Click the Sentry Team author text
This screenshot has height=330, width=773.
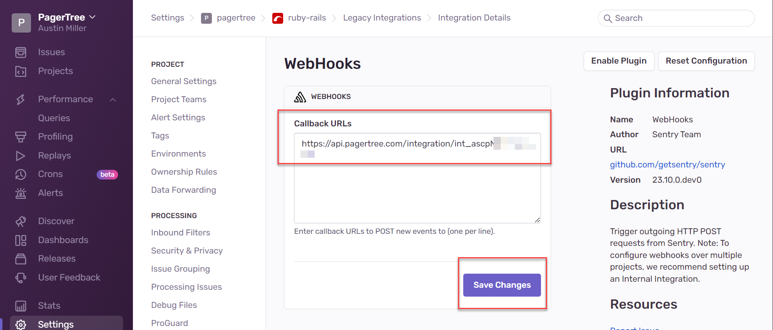pyautogui.click(x=676, y=134)
